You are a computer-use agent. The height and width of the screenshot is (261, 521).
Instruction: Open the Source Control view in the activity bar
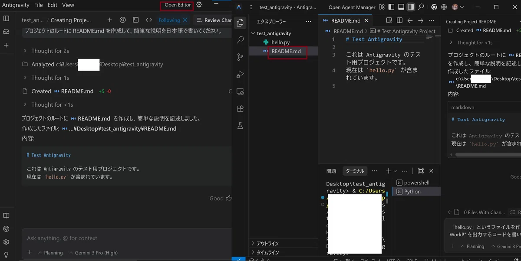[240, 57]
